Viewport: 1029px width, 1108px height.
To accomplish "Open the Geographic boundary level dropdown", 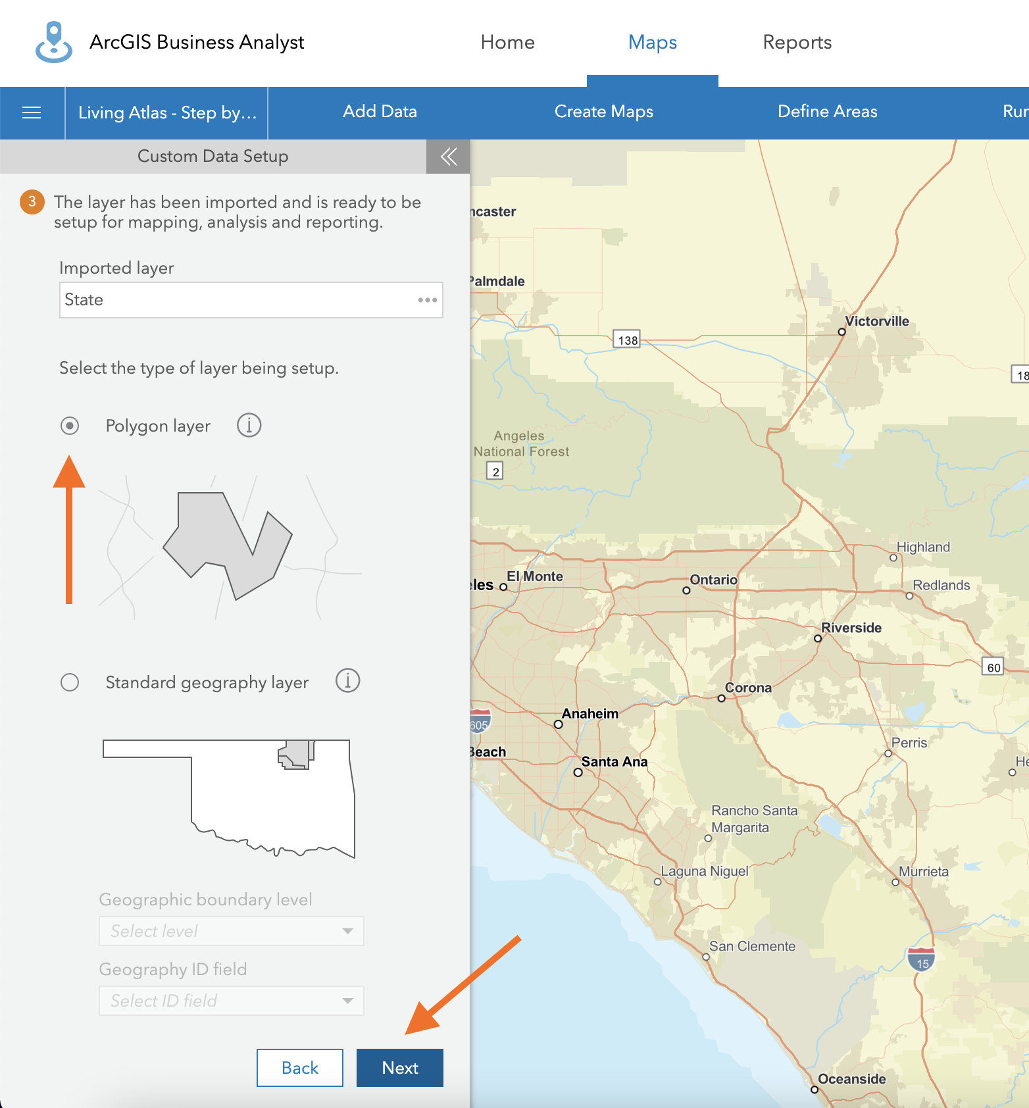I will click(x=232, y=931).
